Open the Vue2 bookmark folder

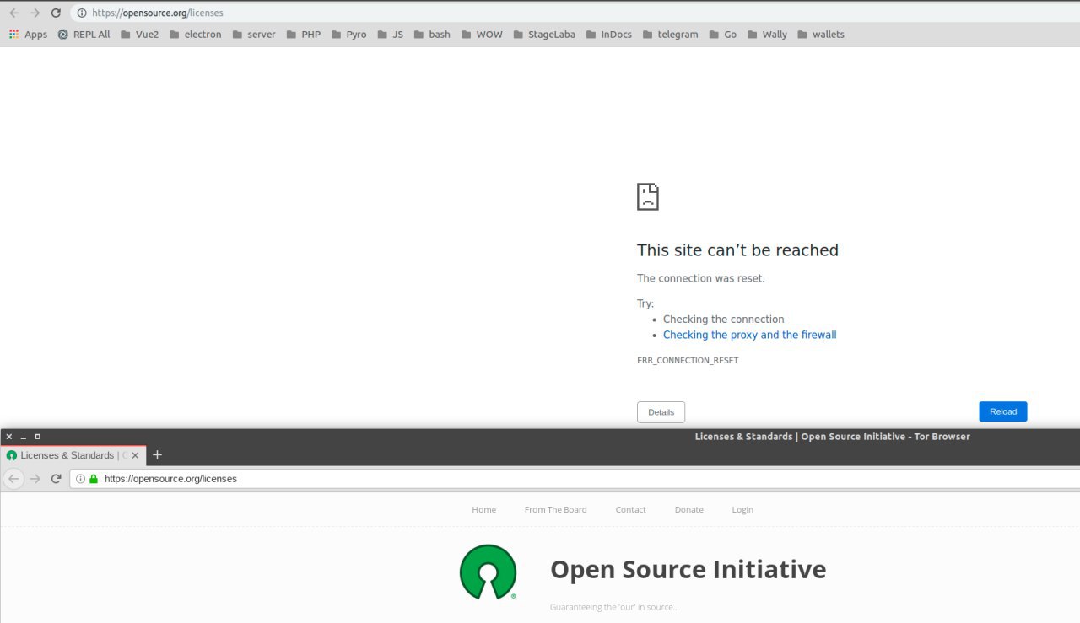(x=139, y=35)
